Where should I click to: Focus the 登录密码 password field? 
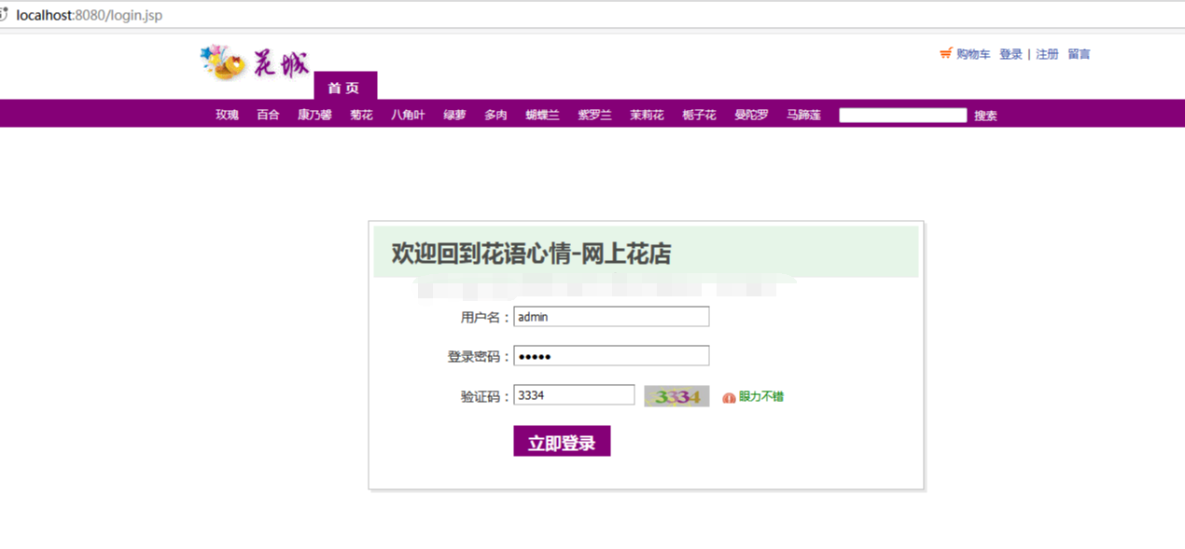(x=611, y=356)
